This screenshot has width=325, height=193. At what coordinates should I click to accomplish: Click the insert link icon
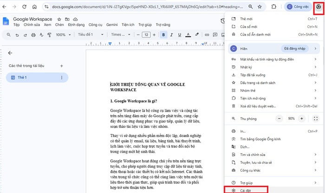[x=207, y=35]
